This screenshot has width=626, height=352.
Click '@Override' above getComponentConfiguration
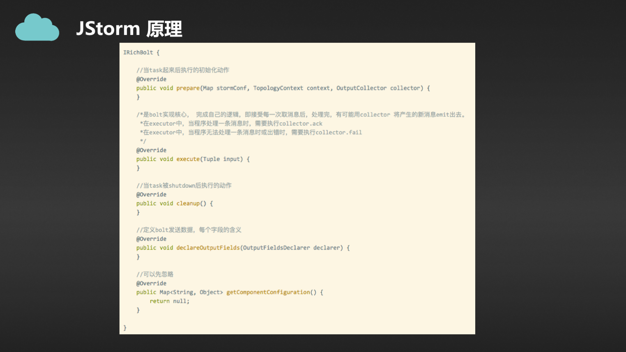(152, 283)
